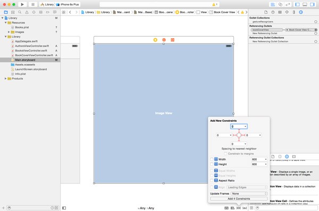The width and height of the screenshot is (319, 211).
Task: Open the leading spacing value dropdown
Action: (x=231, y=135)
